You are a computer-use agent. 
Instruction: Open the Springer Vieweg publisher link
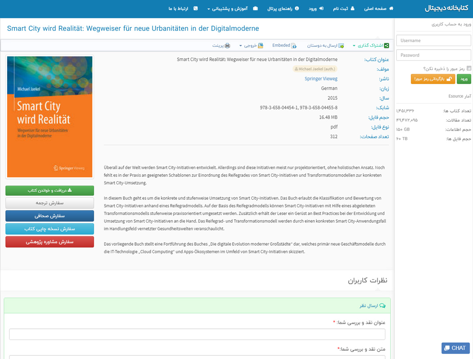point(321,79)
